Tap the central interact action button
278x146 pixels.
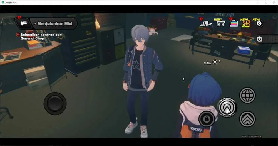pyautogui.click(x=227, y=107)
